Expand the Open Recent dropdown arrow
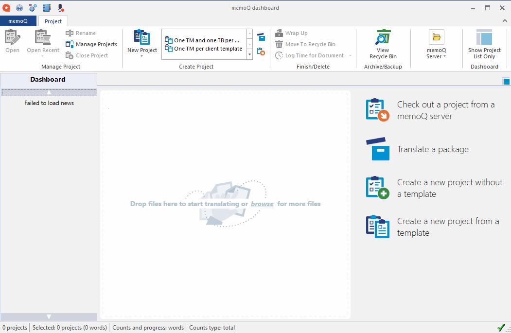This screenshot has width=511, height=333. coord(42,57)
